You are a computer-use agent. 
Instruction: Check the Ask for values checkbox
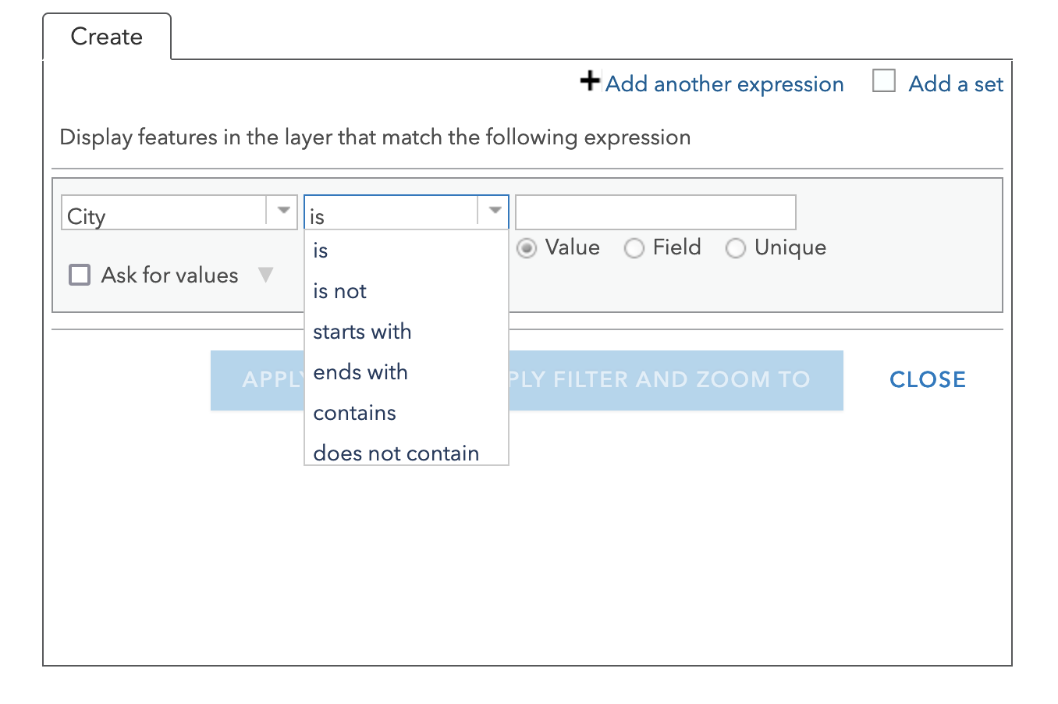coord(80,275)
